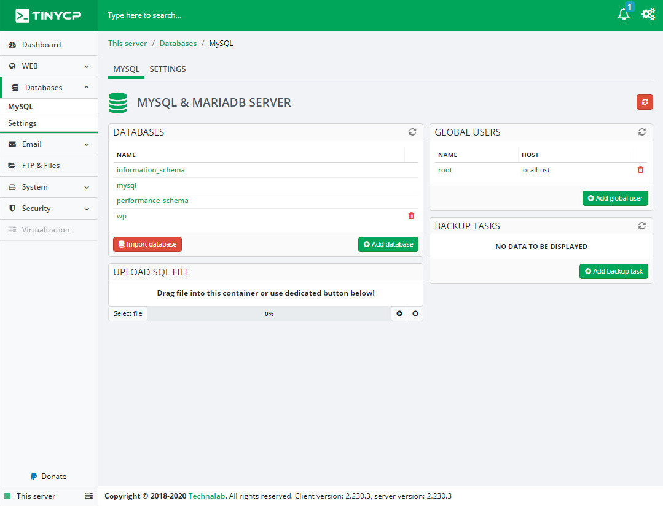Stop the SQL file upload icon
This screenshot has height=506, width=663.
(415, 313)
